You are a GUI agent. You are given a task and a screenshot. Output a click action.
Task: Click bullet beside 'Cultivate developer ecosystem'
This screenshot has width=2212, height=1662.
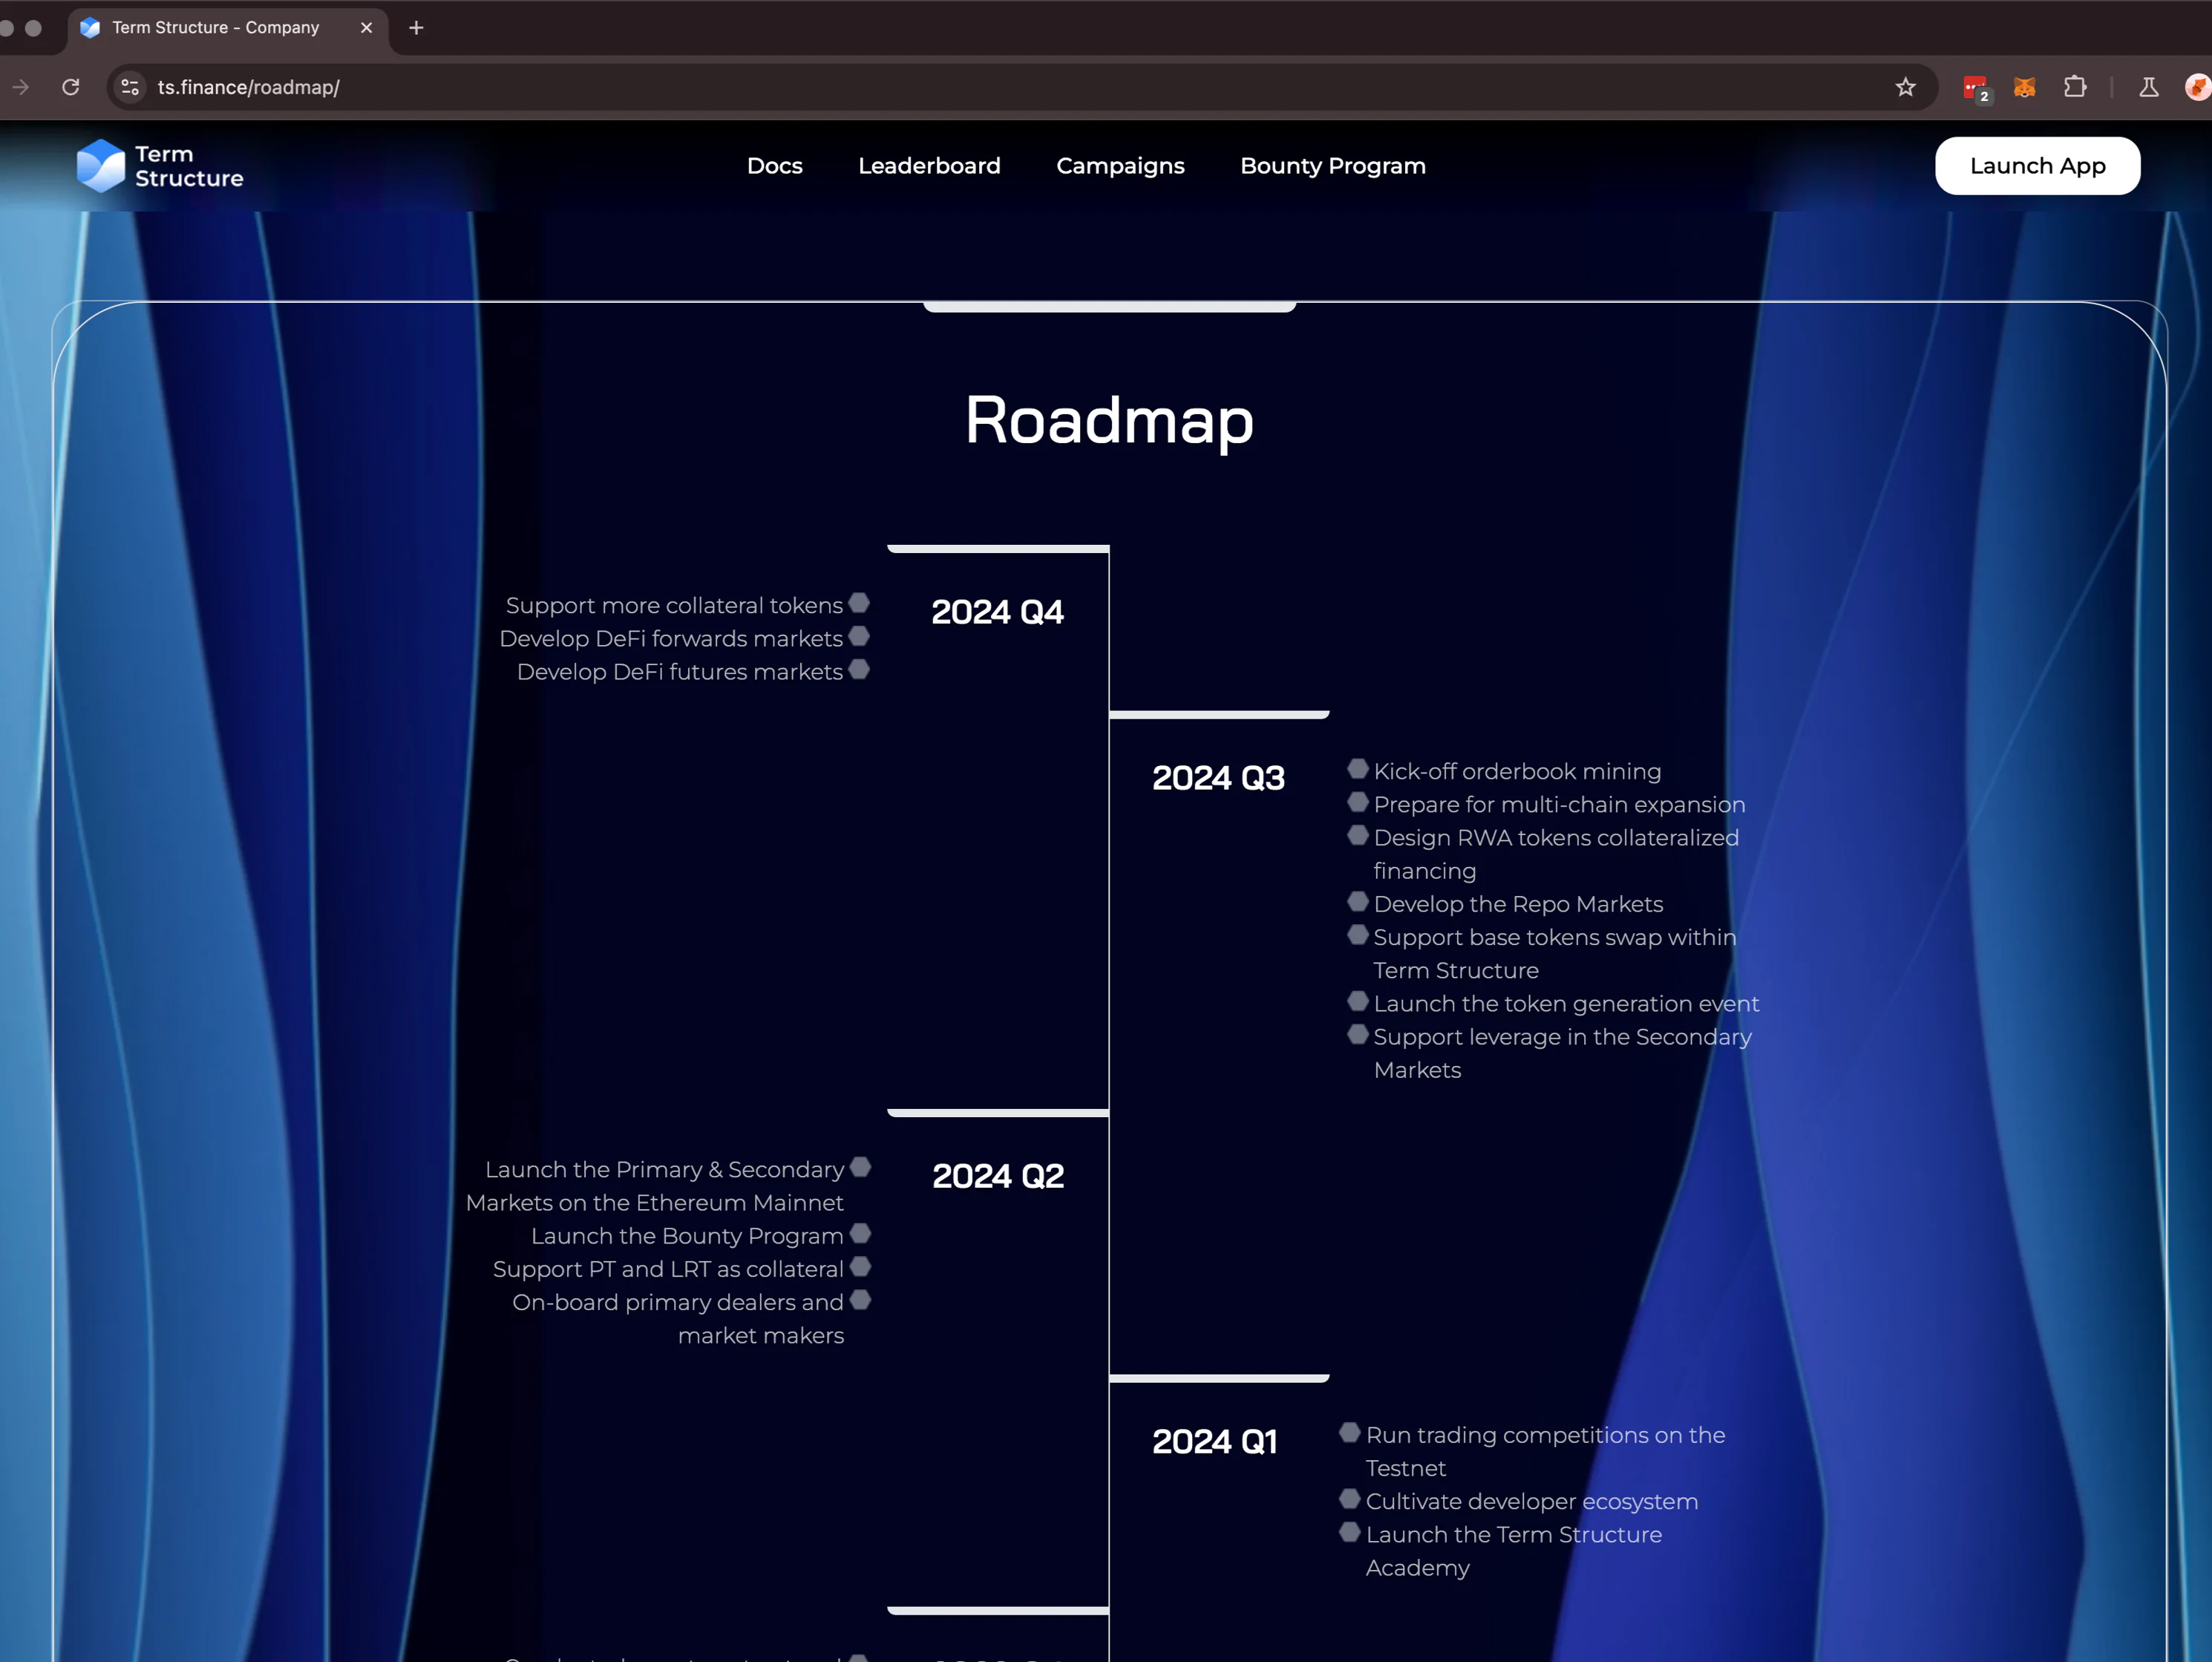click(1350, 1499)
